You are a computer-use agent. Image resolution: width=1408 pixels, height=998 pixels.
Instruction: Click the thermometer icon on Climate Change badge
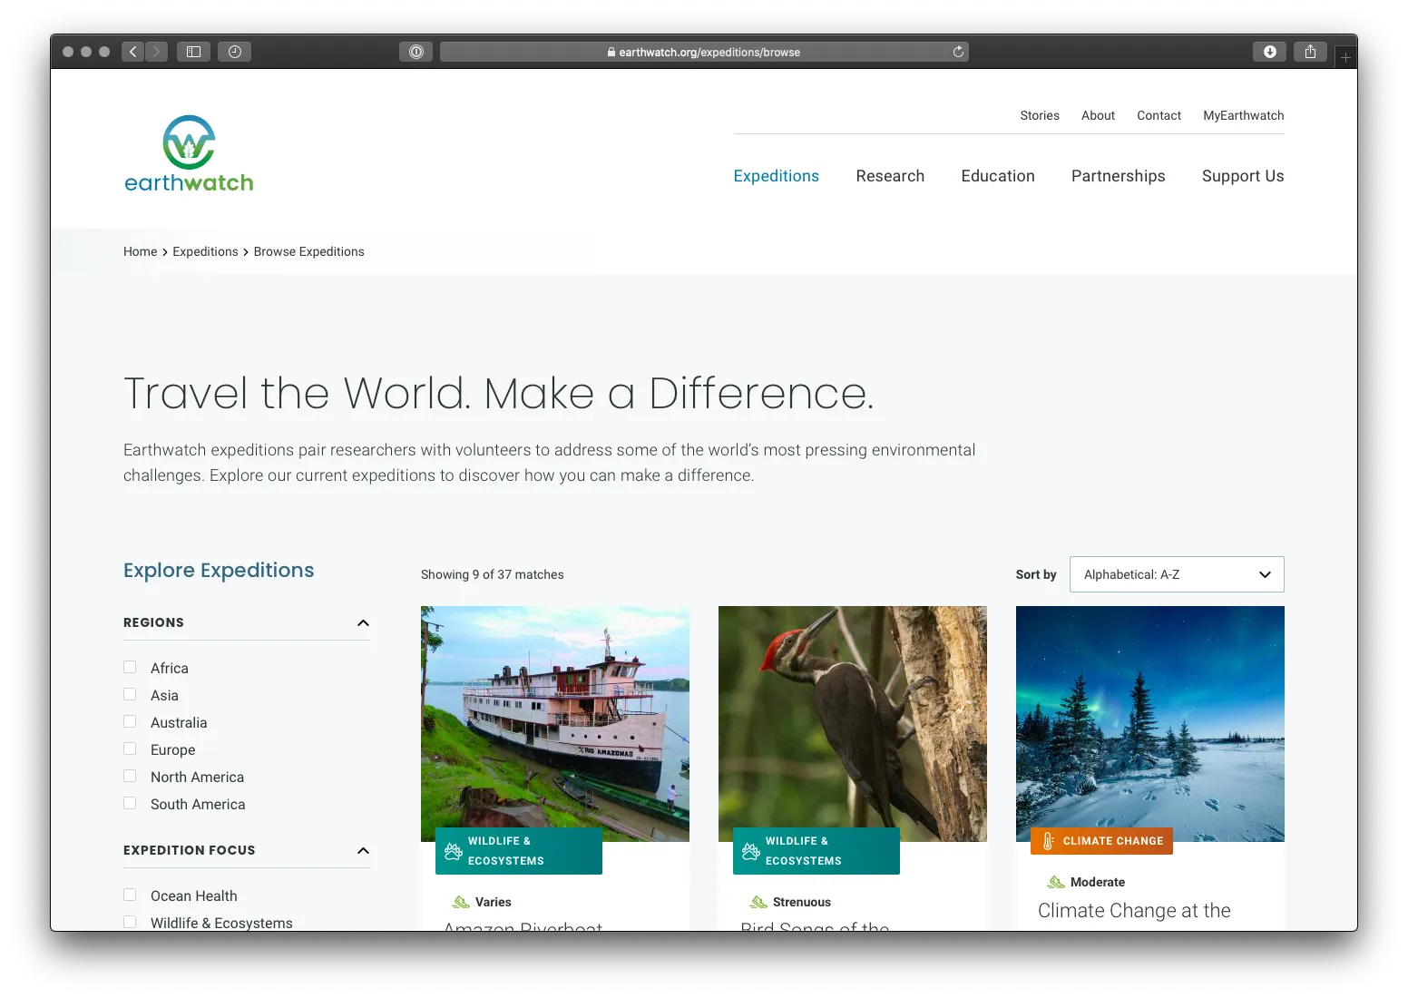click(x=1048, y=841)
